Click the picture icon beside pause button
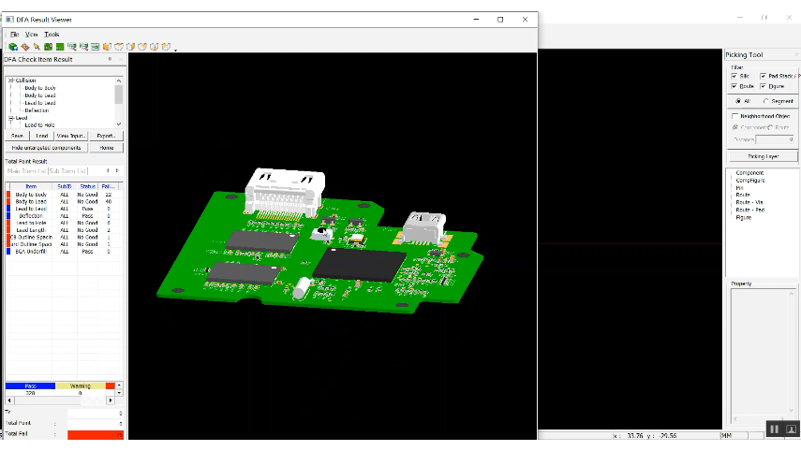 click(x=791, y=429)
